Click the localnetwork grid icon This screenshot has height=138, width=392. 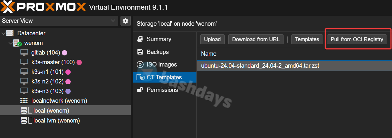click(24, 101)
